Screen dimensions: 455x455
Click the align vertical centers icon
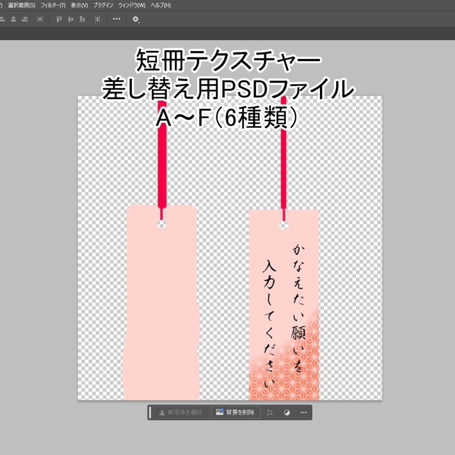point(40,20)
